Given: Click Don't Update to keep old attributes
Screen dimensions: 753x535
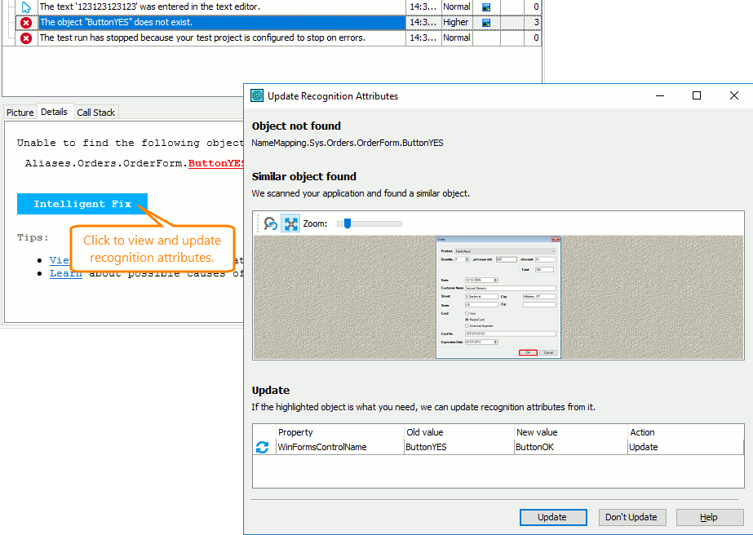Looking at the screenshot, I should point(631,517).
